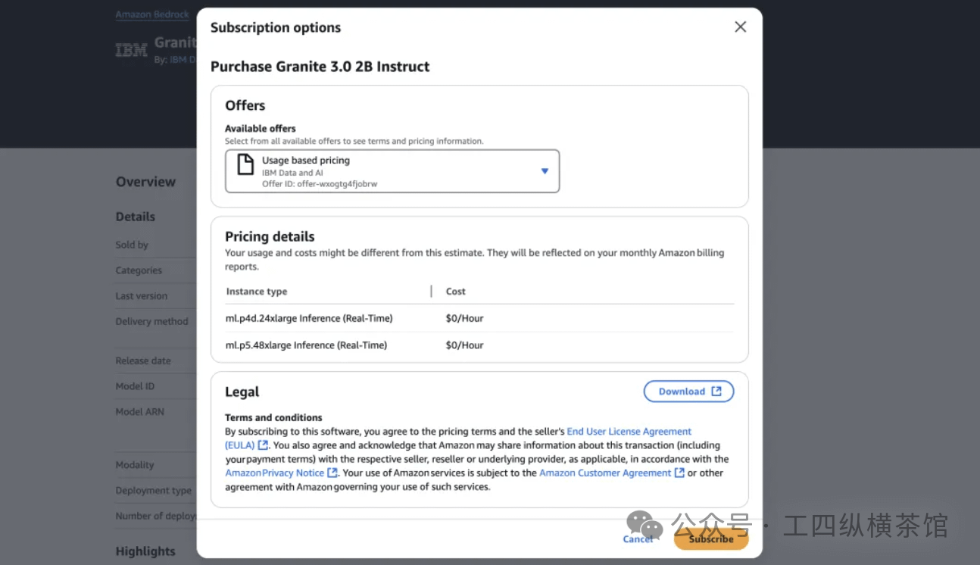Go to the Amazon Bedrock breadcrumb link
The height and width of the screenshot is (565, 980).
coord(152,14)
